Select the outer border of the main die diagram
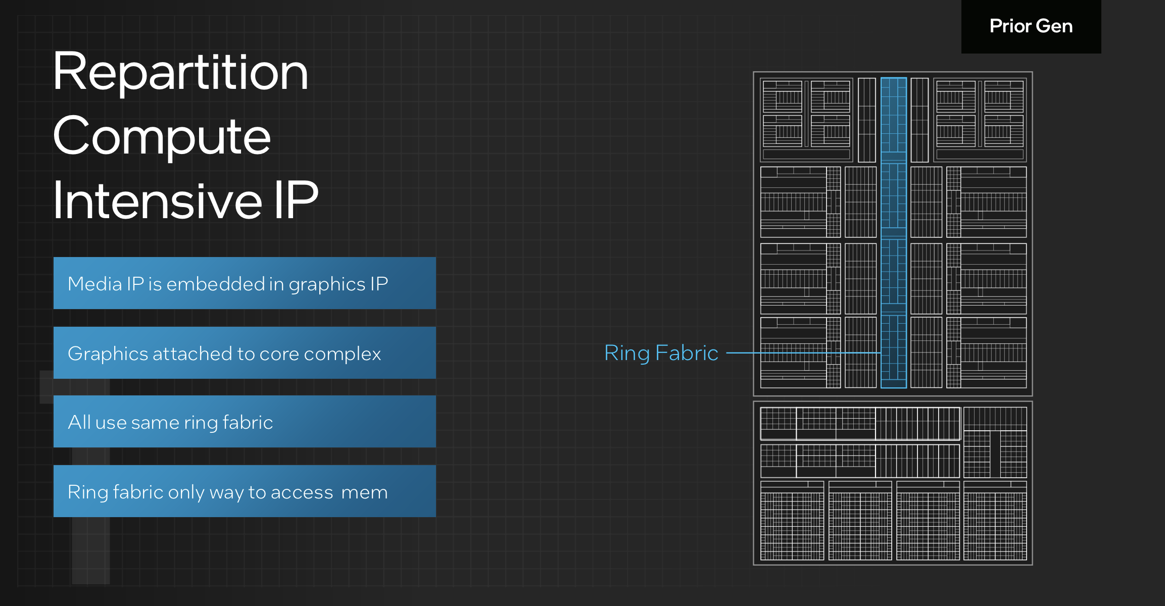This screenshot has height=606, width=1165. tap(893, 72)
